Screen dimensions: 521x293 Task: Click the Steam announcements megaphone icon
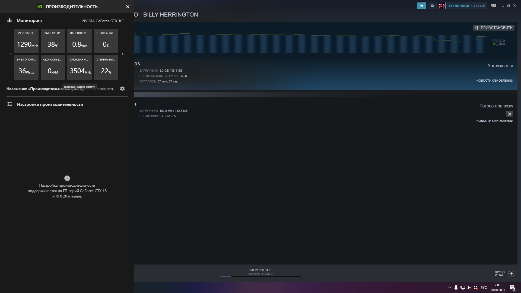(x=421, y=6)
